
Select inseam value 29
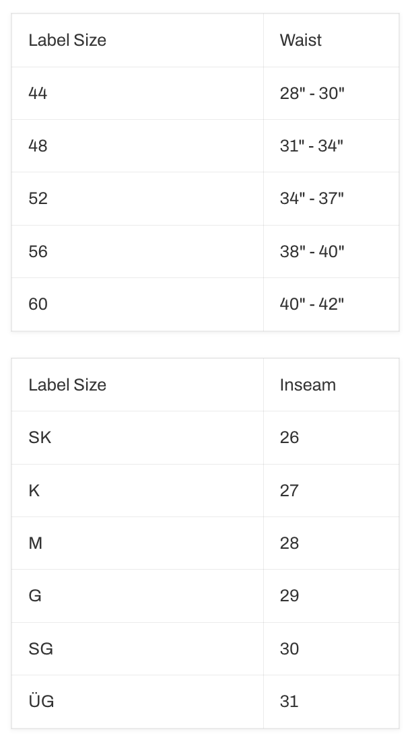(x=289, y=596)
